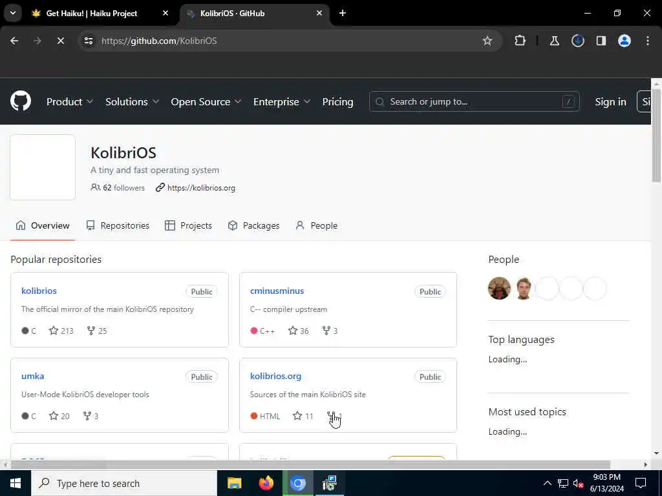This screenshot has height=496, width=662.
Task: Show hidden system tray icons
Action: click(x=547, y=483)
